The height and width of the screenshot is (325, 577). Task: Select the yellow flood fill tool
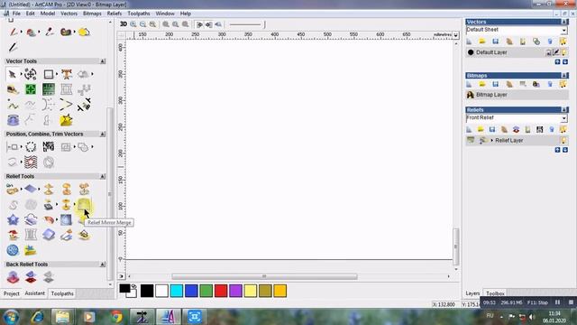[x=84, y=32]
